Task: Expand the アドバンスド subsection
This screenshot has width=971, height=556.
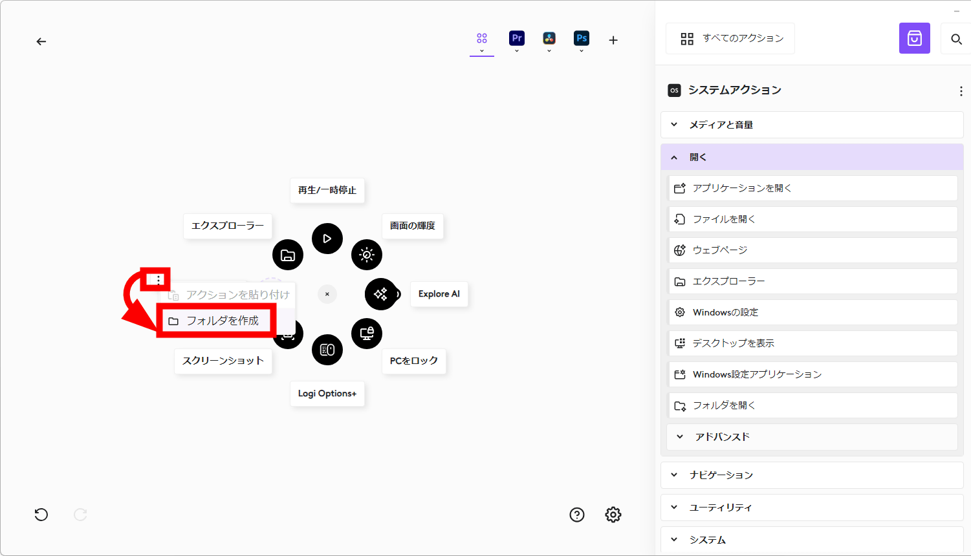Action: tap(812, 437)
